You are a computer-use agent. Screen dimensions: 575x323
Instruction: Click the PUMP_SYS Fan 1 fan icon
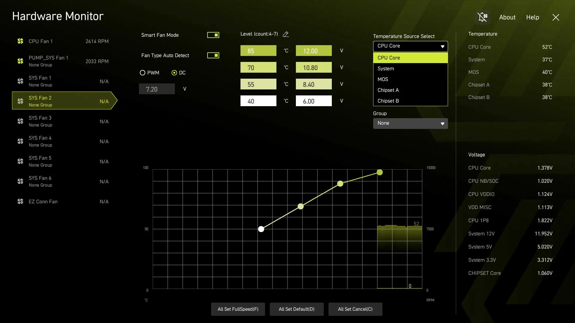point(20,61)
